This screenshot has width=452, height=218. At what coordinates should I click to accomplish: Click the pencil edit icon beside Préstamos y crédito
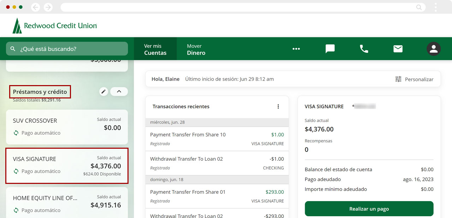pos(103,92)
